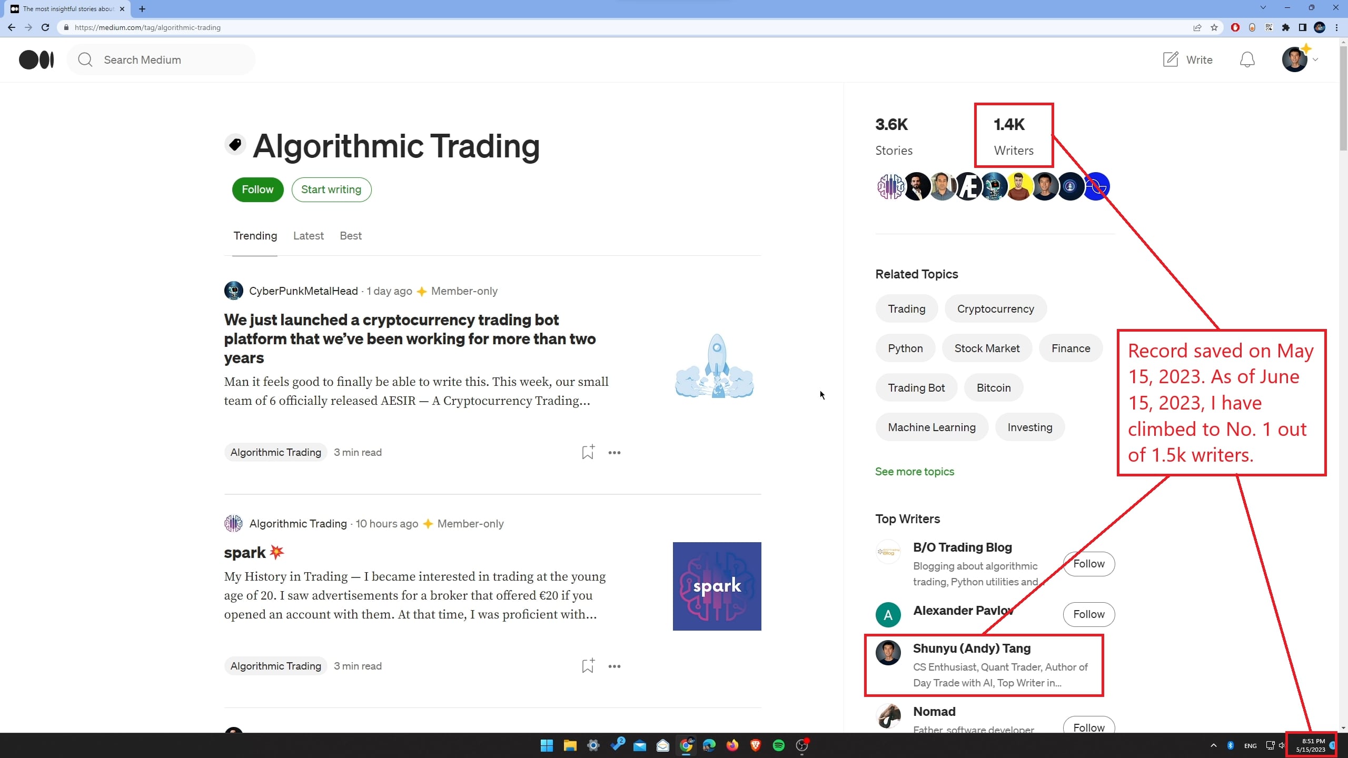Click the browser reload icon

pyautogui.click(x=45, y=27)
